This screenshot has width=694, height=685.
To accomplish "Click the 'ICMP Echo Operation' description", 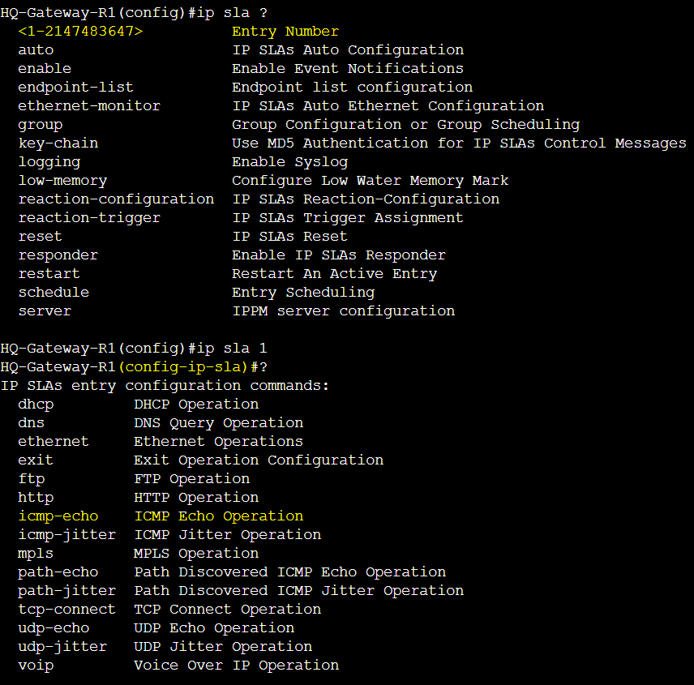I will 219,516.
